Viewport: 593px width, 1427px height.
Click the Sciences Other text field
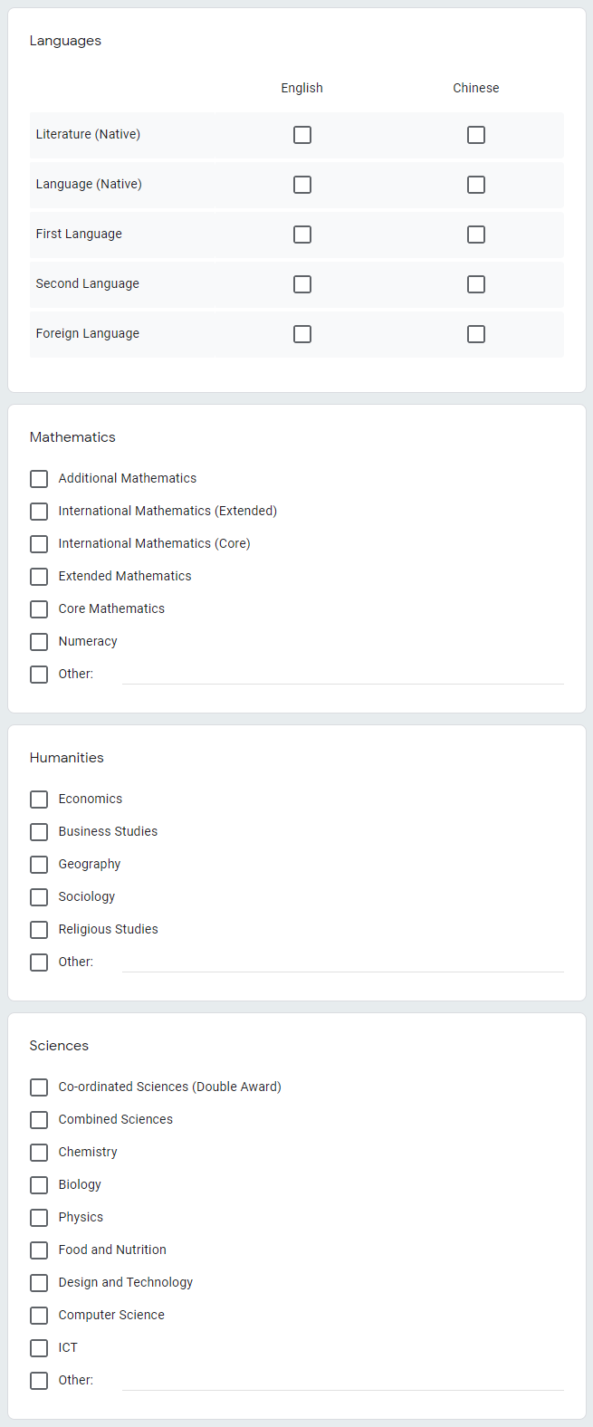click(x=342, y=1381)
